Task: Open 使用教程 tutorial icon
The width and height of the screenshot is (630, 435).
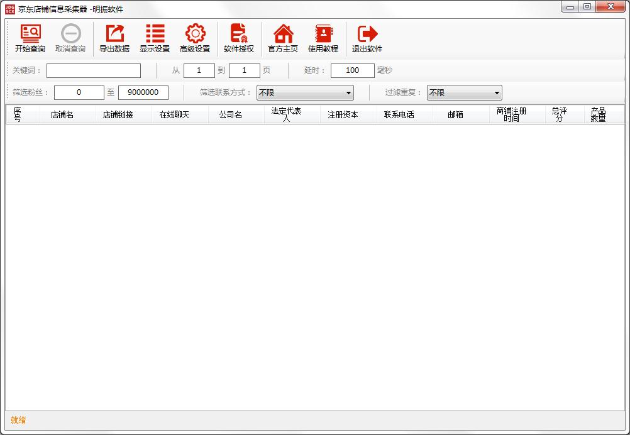Action: tap(323, 38)
